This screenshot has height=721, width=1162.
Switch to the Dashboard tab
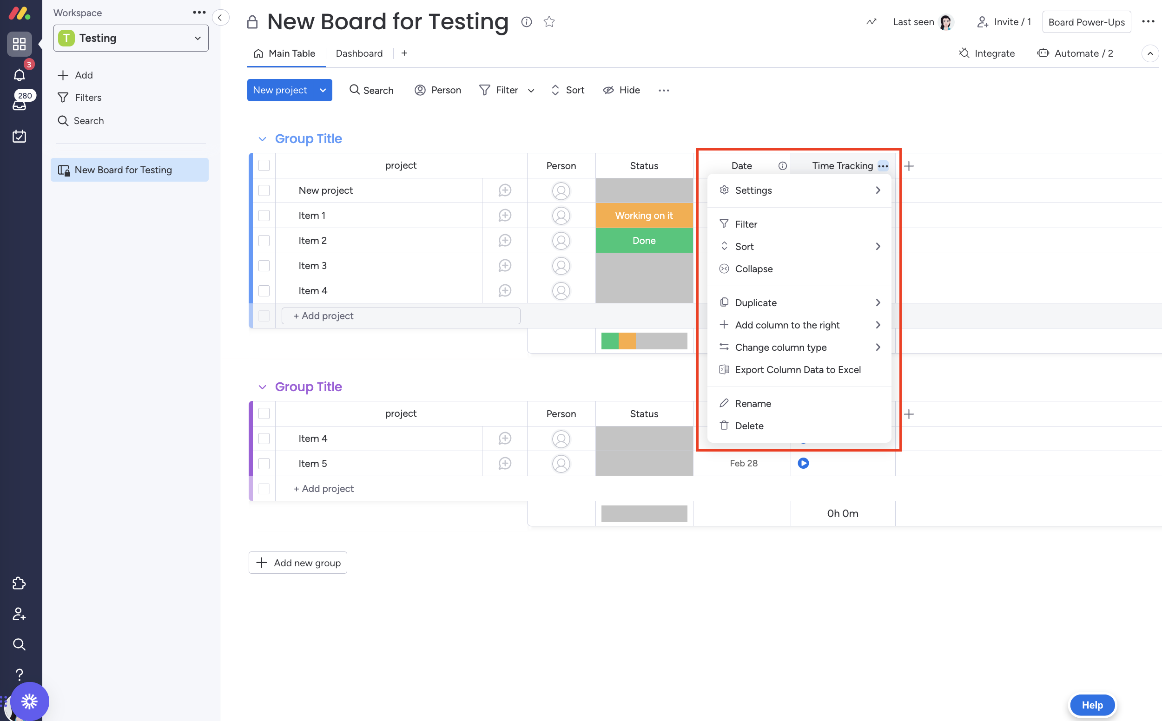[x=359, y=53]
